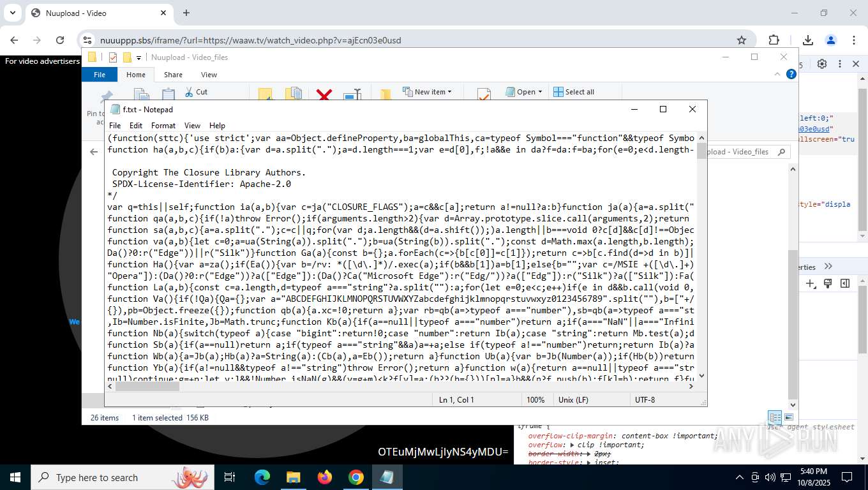Screen dimensions: 868x490
Task: Open Notepad Format menu
Action: coord(163,126)
